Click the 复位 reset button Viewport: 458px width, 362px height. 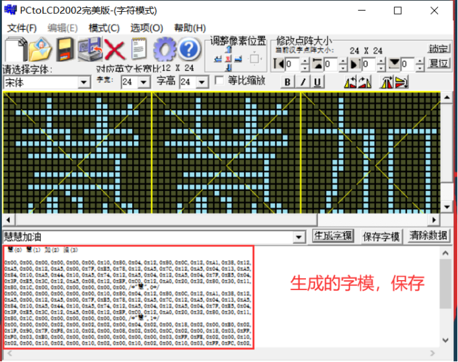[438, 63]
